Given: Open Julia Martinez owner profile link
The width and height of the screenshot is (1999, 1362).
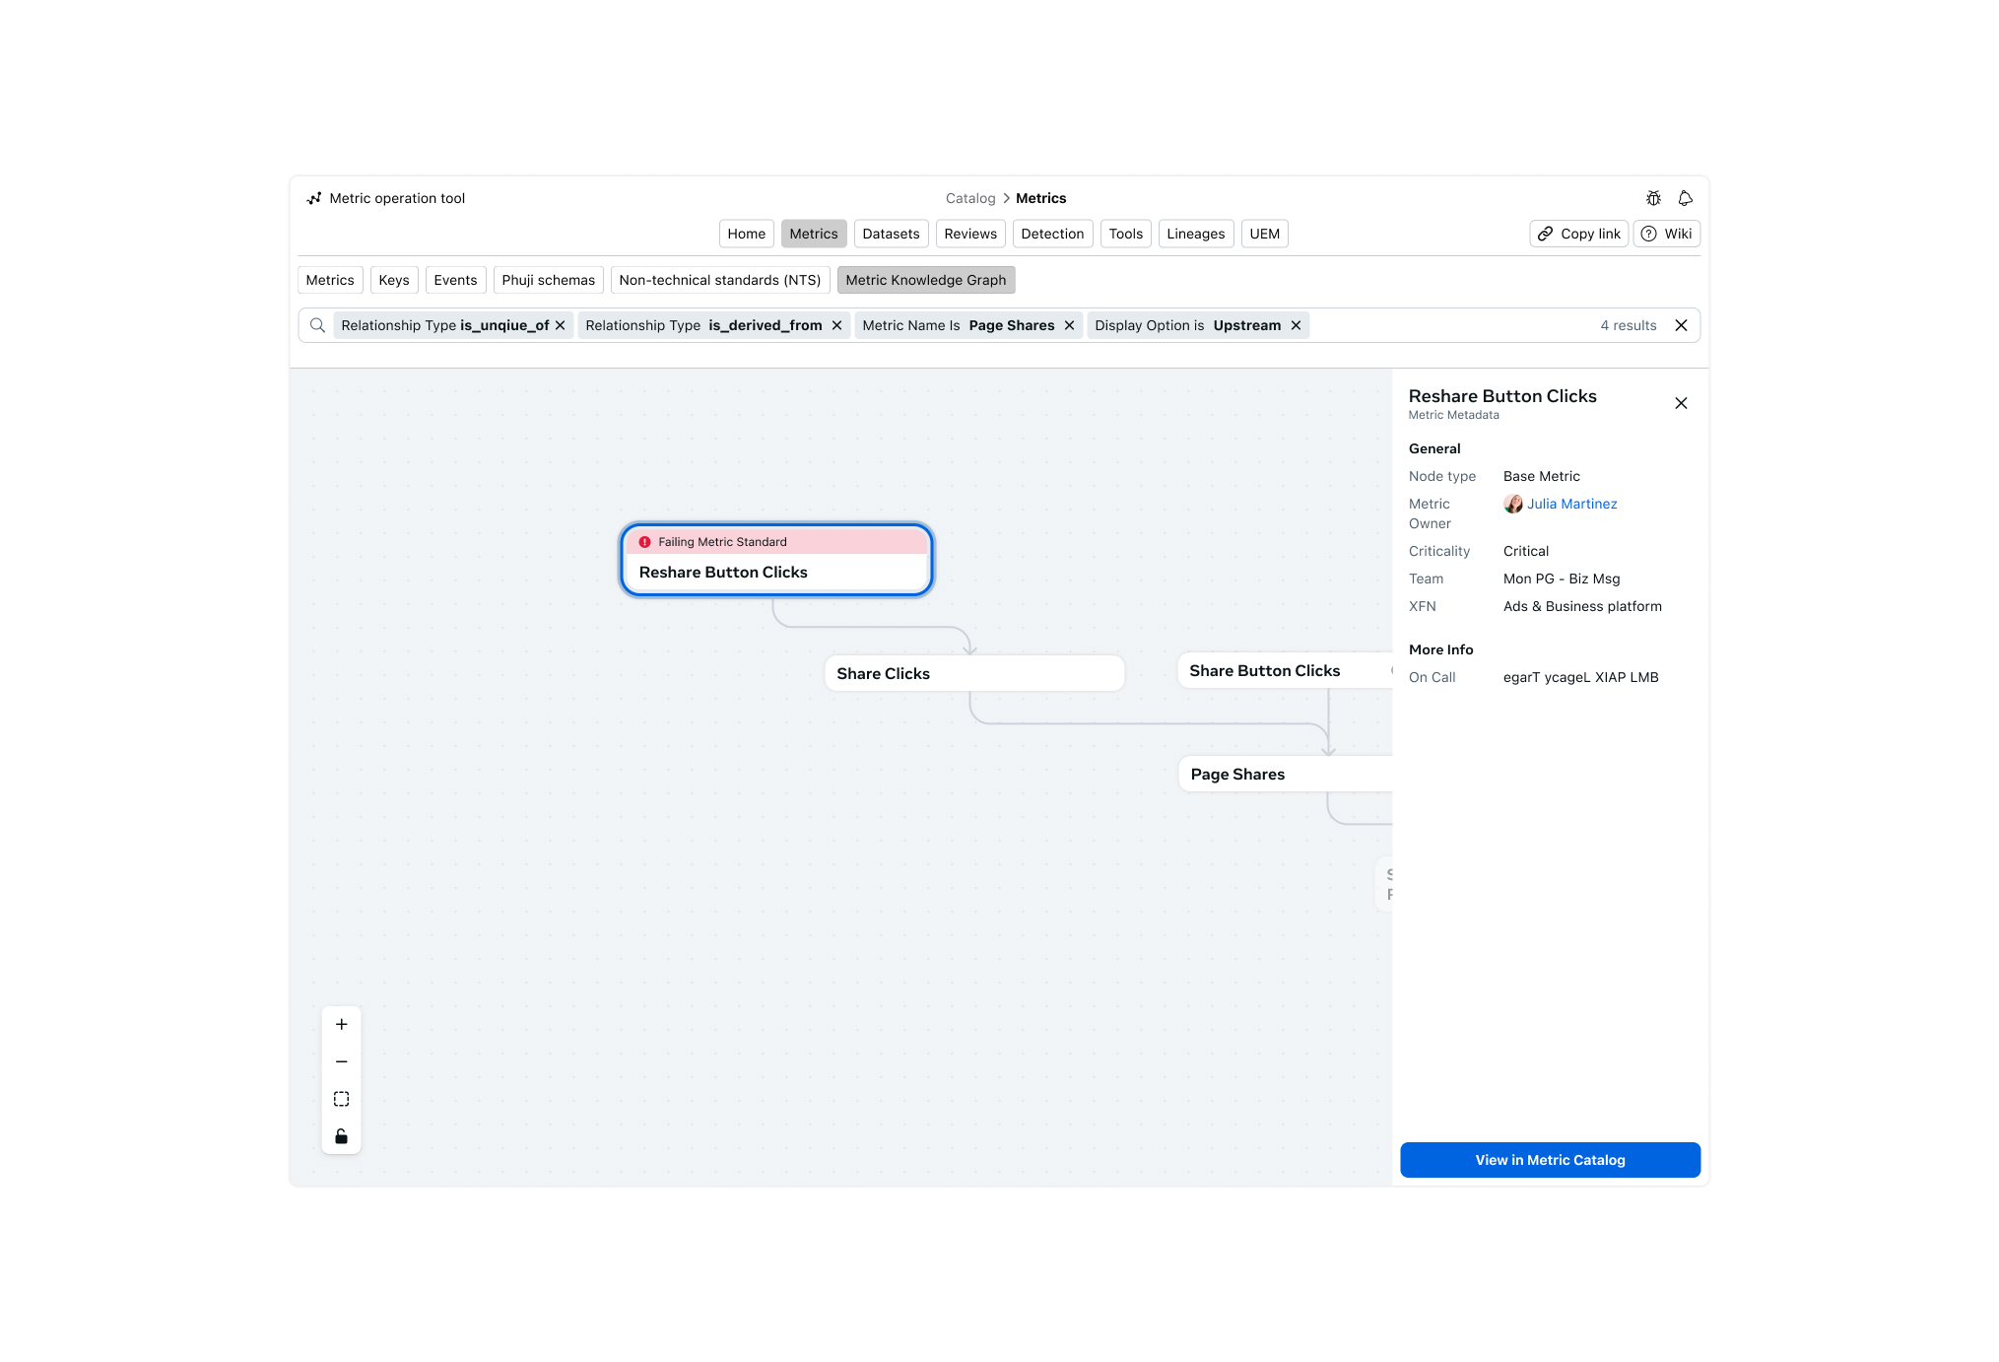Looking at the screenshot, I should tap(1571, 504).
